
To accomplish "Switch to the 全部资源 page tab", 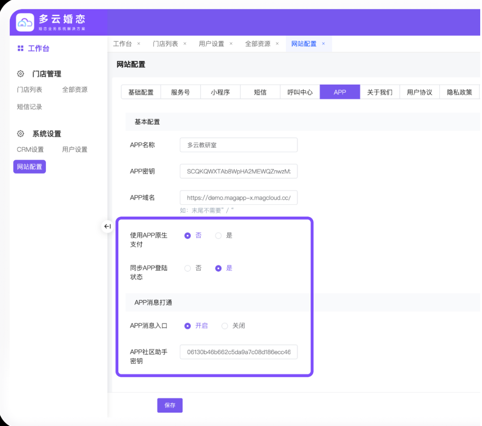I will click(x=258, y=44).
